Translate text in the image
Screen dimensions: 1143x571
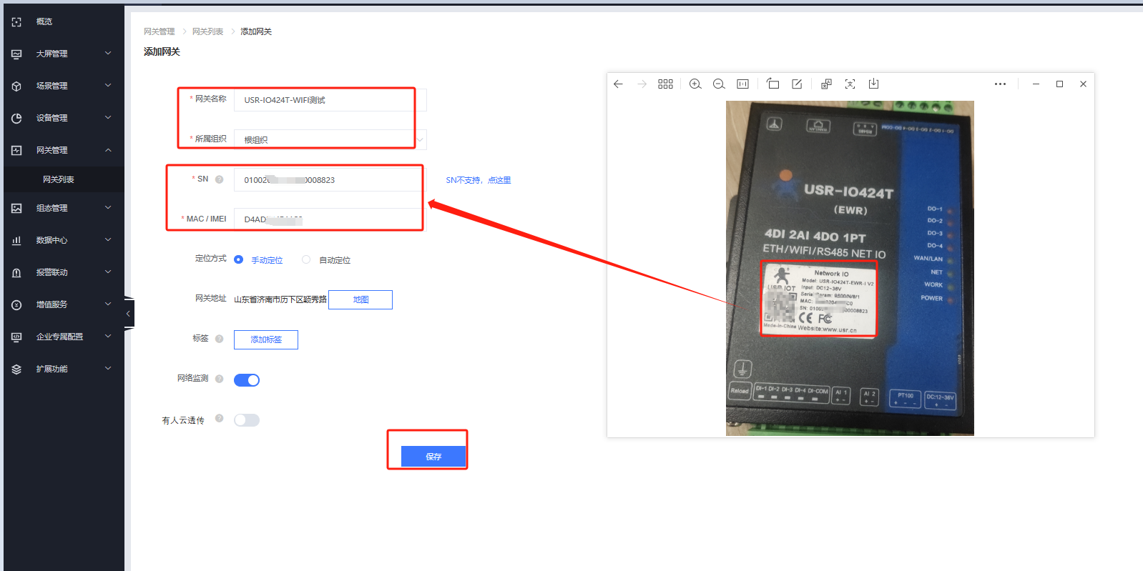[826, 84]
